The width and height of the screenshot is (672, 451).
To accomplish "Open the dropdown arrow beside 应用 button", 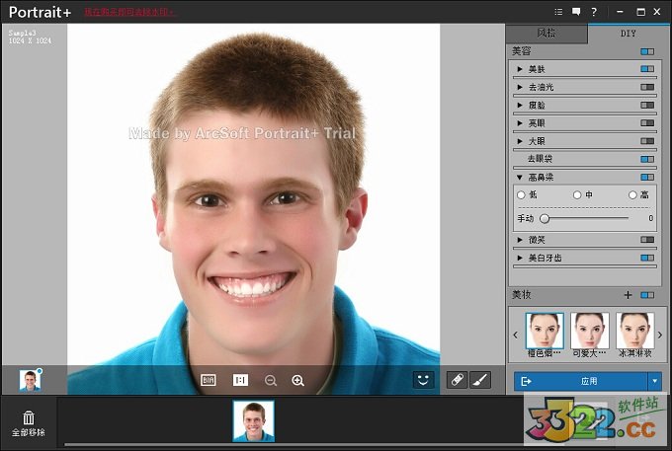I will [654, 381].
